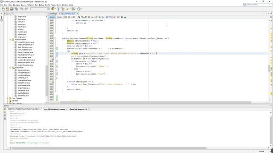This screenshot has width=273, height=153.
Task: Open the Tools menu
Action: click(x=58, y=5)
